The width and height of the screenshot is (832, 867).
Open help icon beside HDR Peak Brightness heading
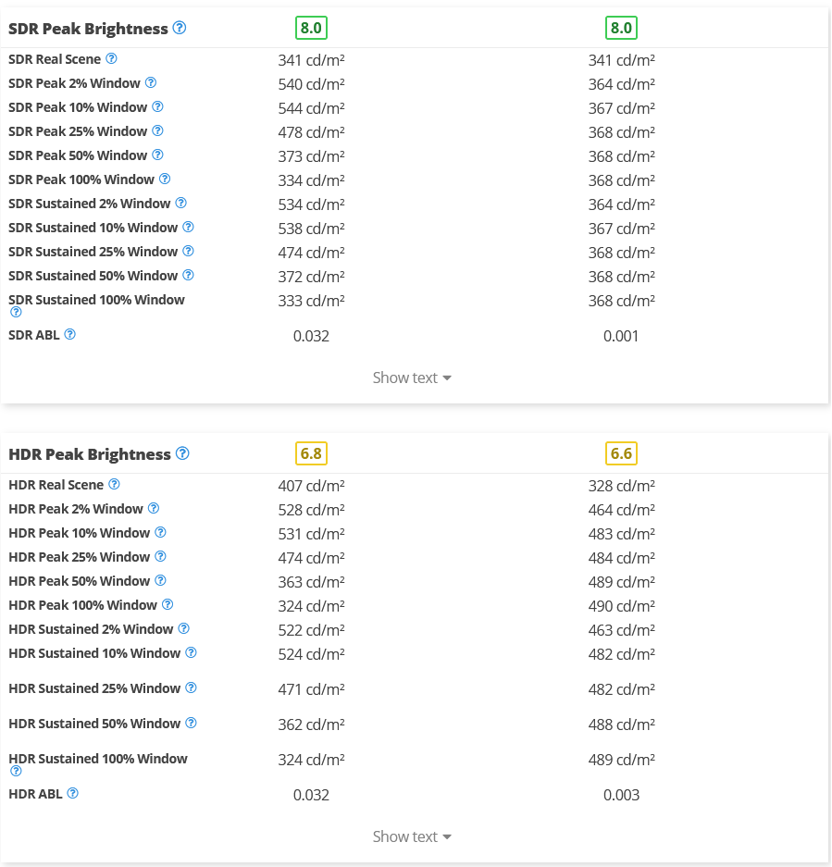[x=182, y=453]
